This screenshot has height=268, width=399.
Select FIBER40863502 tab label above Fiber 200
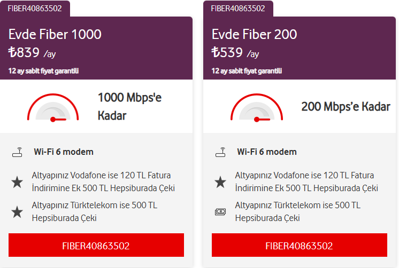[238, 8]
